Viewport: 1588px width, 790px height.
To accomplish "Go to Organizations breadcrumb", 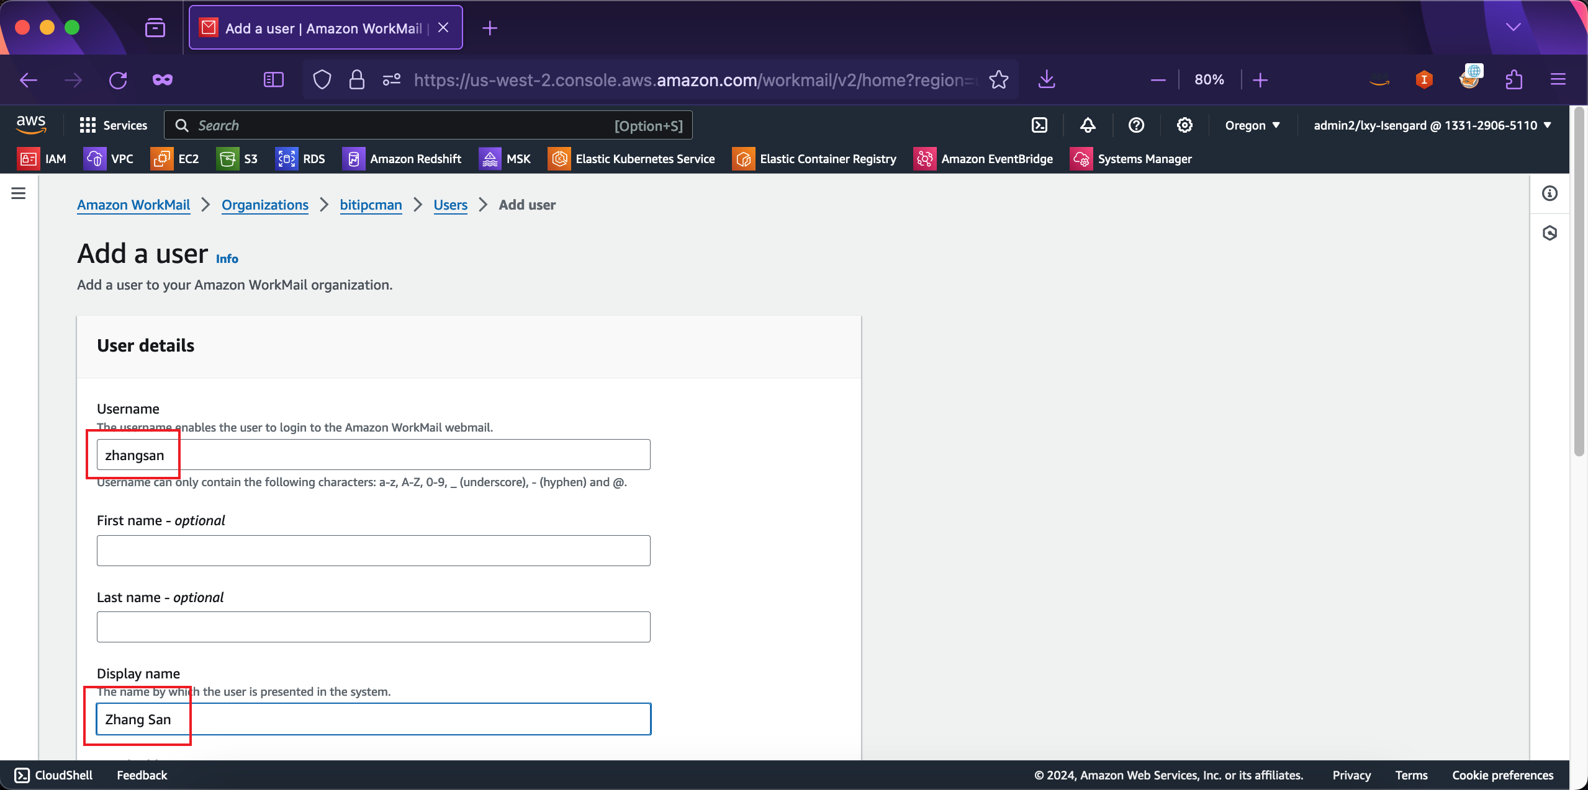I will tap(265, 205).
